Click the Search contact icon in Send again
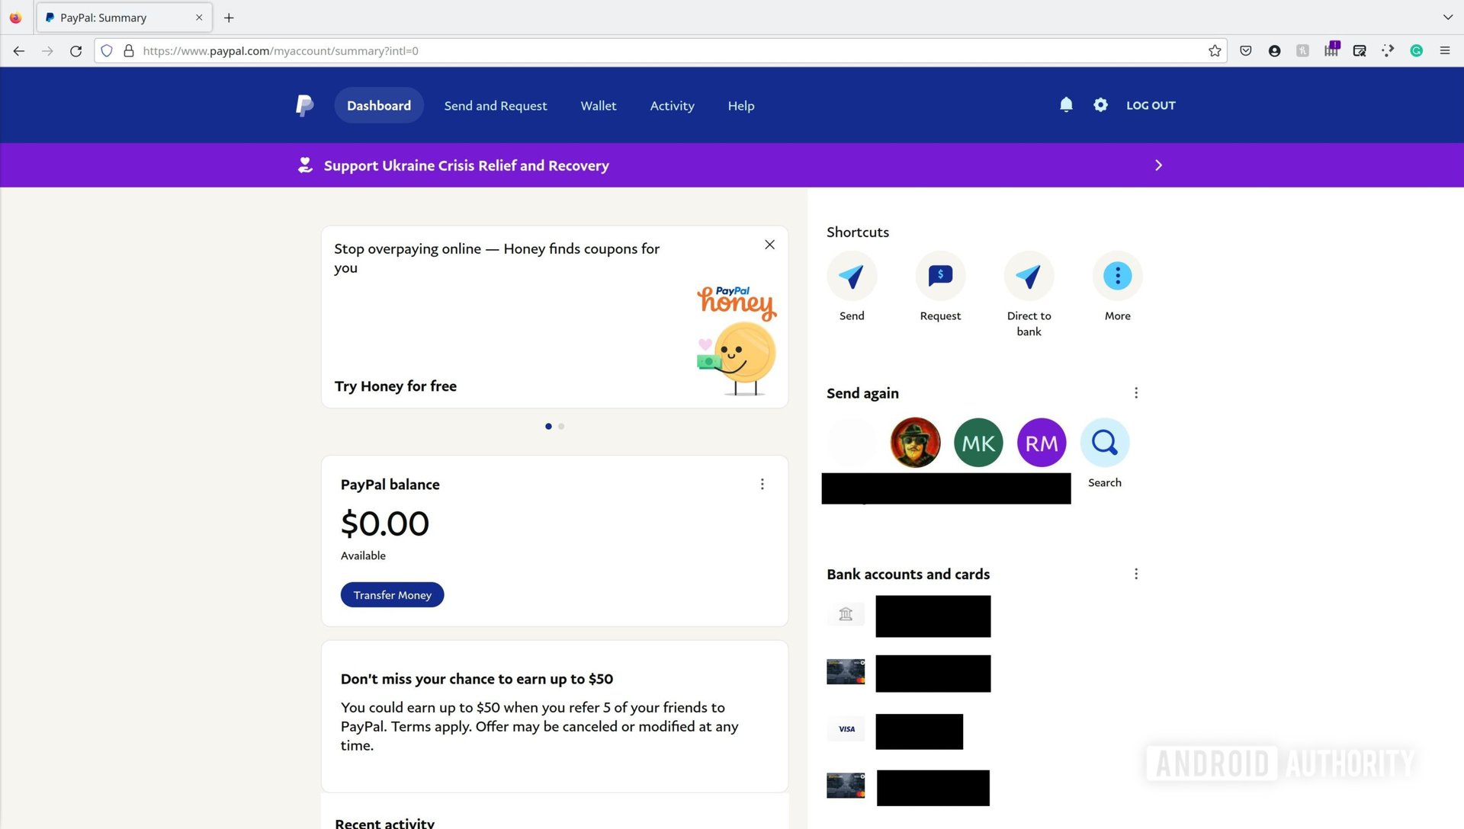The width and height of the screenshot is (1464, 829). pos(1104,442)
